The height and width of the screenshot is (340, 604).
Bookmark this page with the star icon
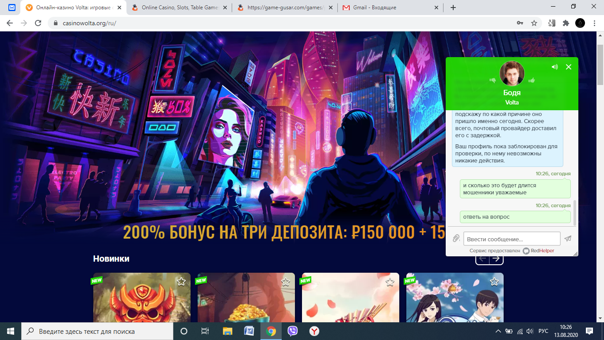pyautogui.click(x=534, y=23)
